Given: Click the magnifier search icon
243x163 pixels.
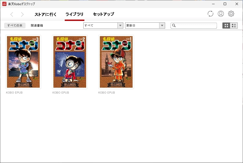Looking at the screenshot, I should 174,26.
